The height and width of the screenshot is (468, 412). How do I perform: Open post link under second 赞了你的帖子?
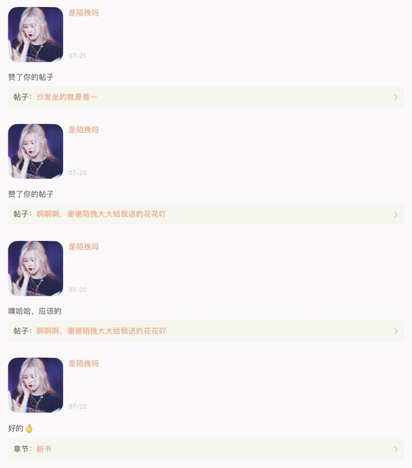click(101, 214)
